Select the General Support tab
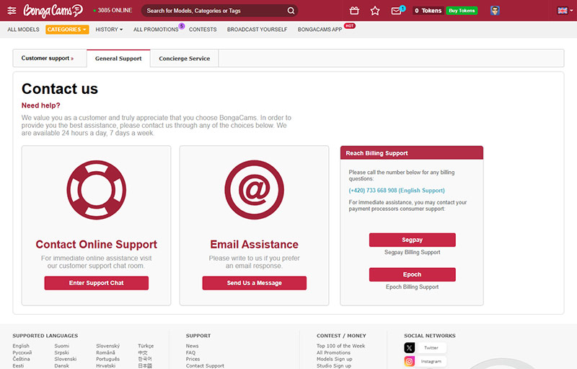 (x=118, y=58)
